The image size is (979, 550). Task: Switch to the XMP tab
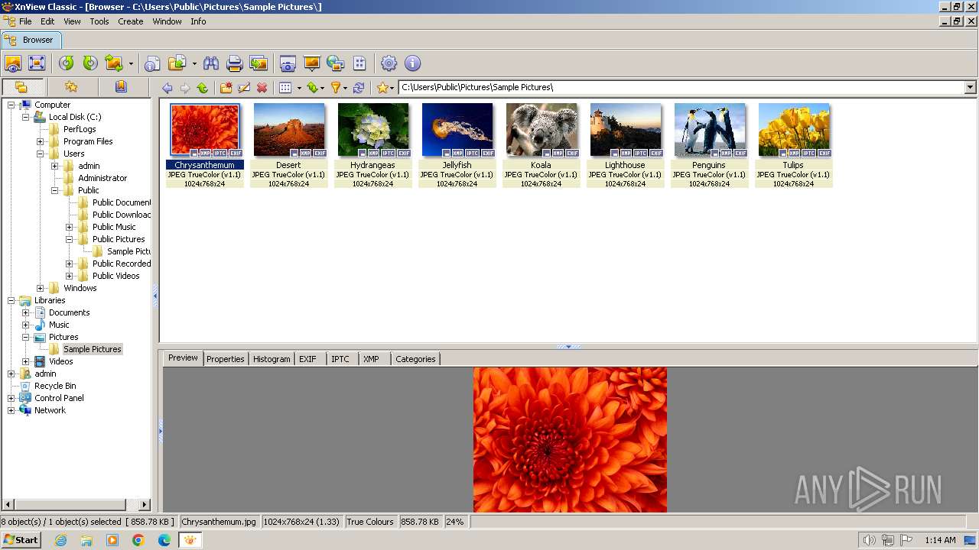click(x=371, y=359)
